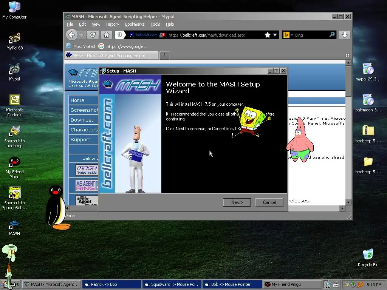Open Characters link in MASH site sidebar
Viewport: 387px width, 290px height.
tap(84, 130)
